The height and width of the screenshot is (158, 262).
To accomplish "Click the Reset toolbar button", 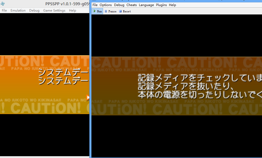I will 125,11.
